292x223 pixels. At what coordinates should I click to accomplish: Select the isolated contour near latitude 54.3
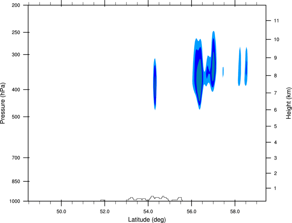[x=155, y=84]
